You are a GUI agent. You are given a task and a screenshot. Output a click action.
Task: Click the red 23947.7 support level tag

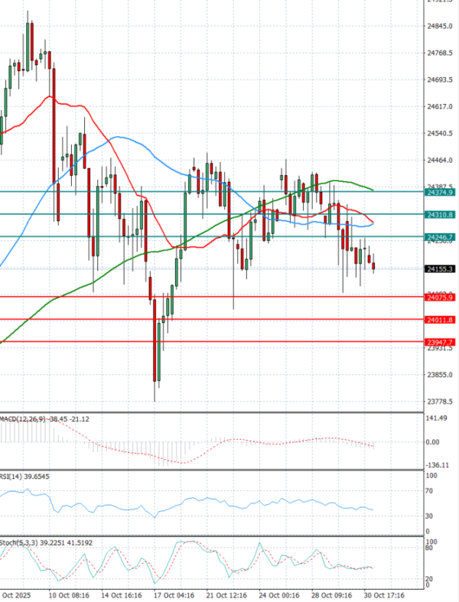[440, 342]
